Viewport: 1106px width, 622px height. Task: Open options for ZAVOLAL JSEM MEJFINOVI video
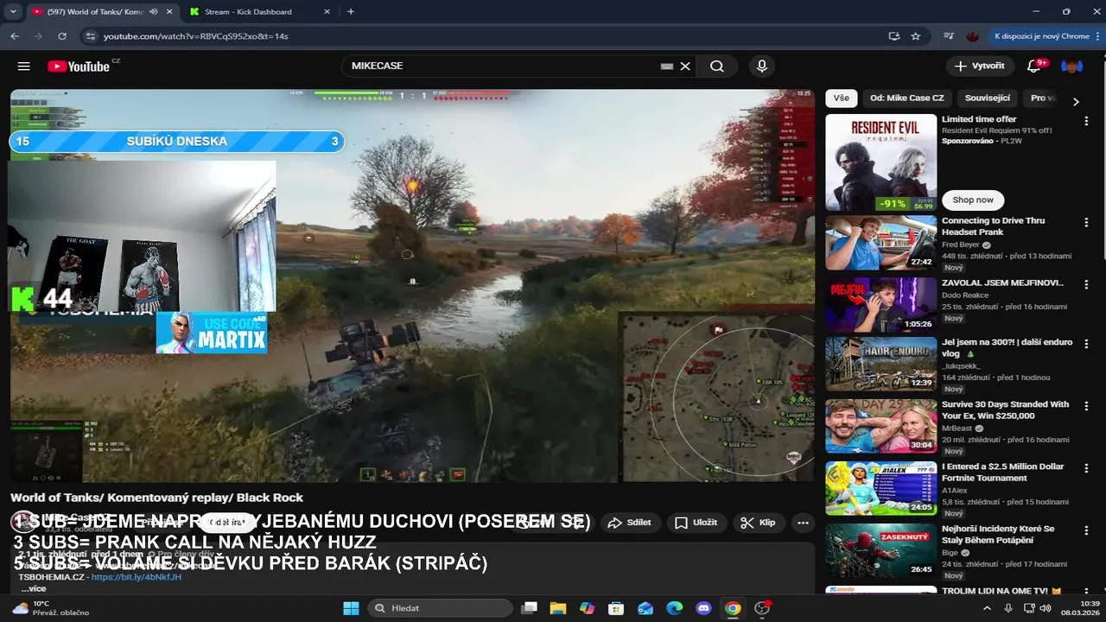click(1086, 284)
